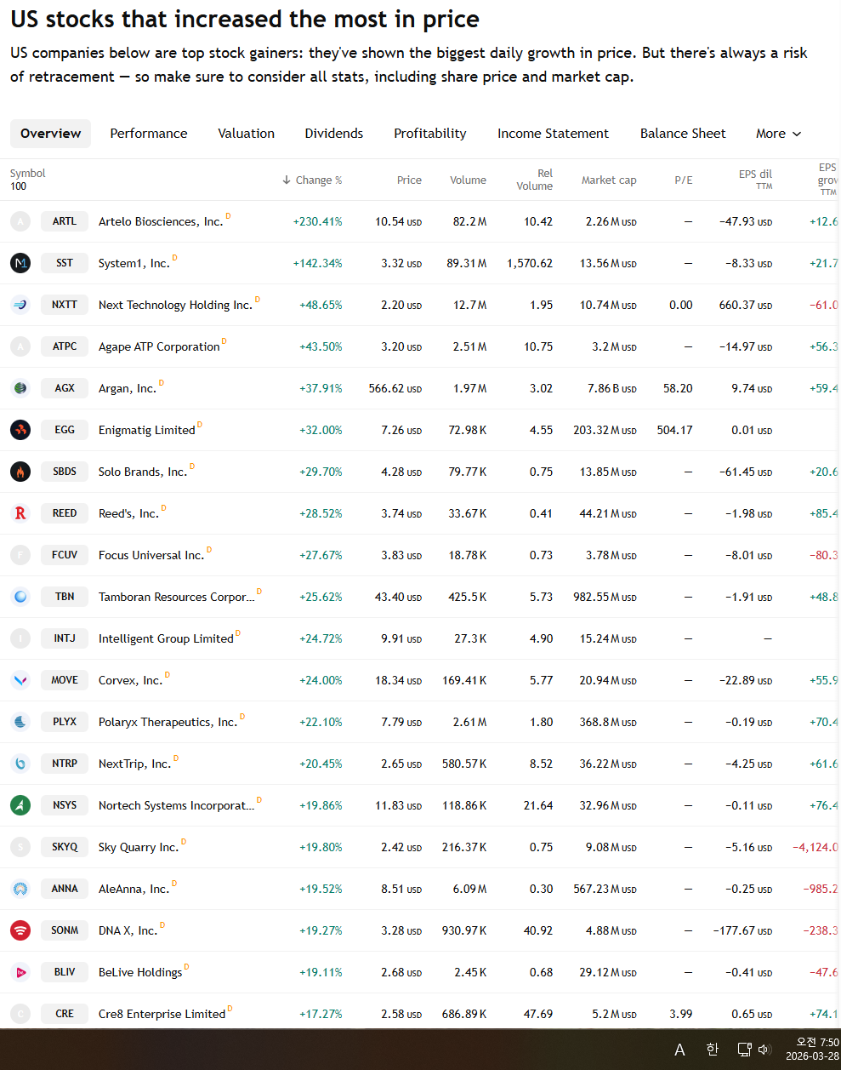Click the DNA X red logo icon
The height and width of the screenshot is (1070, 841).
point(20,930)
